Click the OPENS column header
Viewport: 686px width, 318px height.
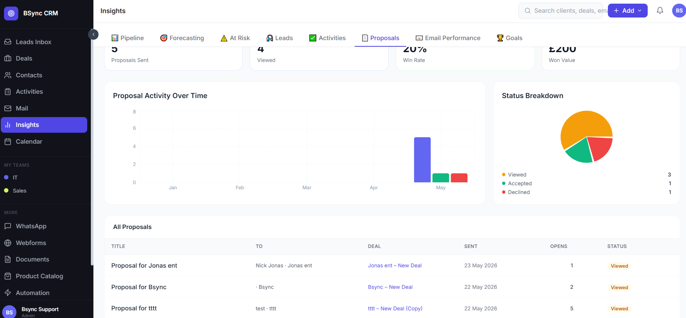click(x=559, y=246)
